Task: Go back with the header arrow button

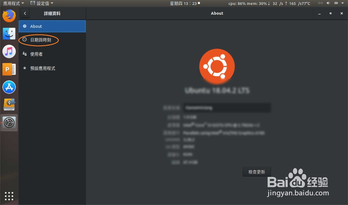Action: tap(25, 13)
